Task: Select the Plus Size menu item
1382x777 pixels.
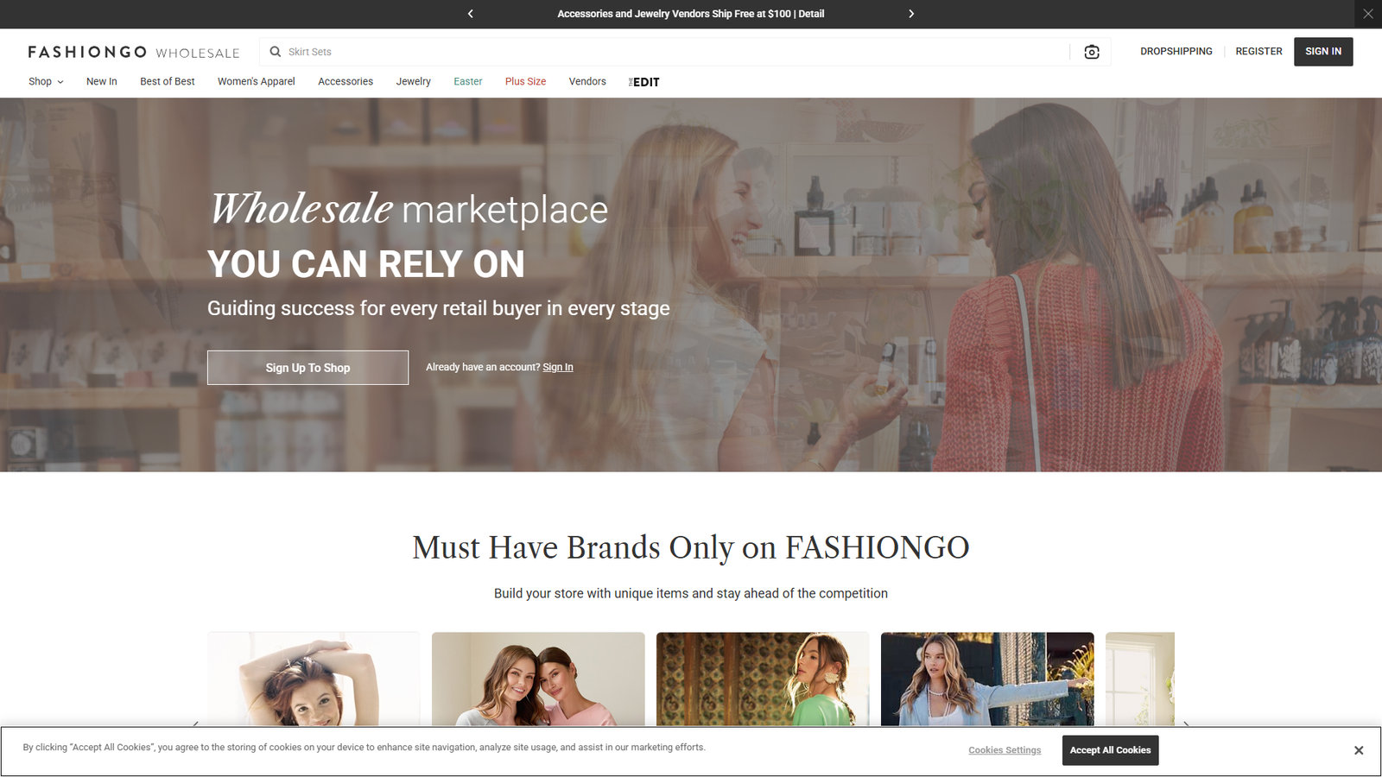Action: pos(525,81)
